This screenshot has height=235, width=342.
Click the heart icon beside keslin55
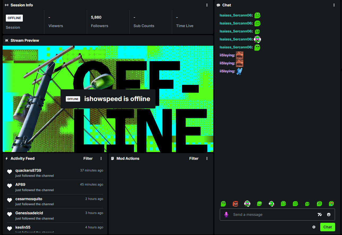(10, 229)
